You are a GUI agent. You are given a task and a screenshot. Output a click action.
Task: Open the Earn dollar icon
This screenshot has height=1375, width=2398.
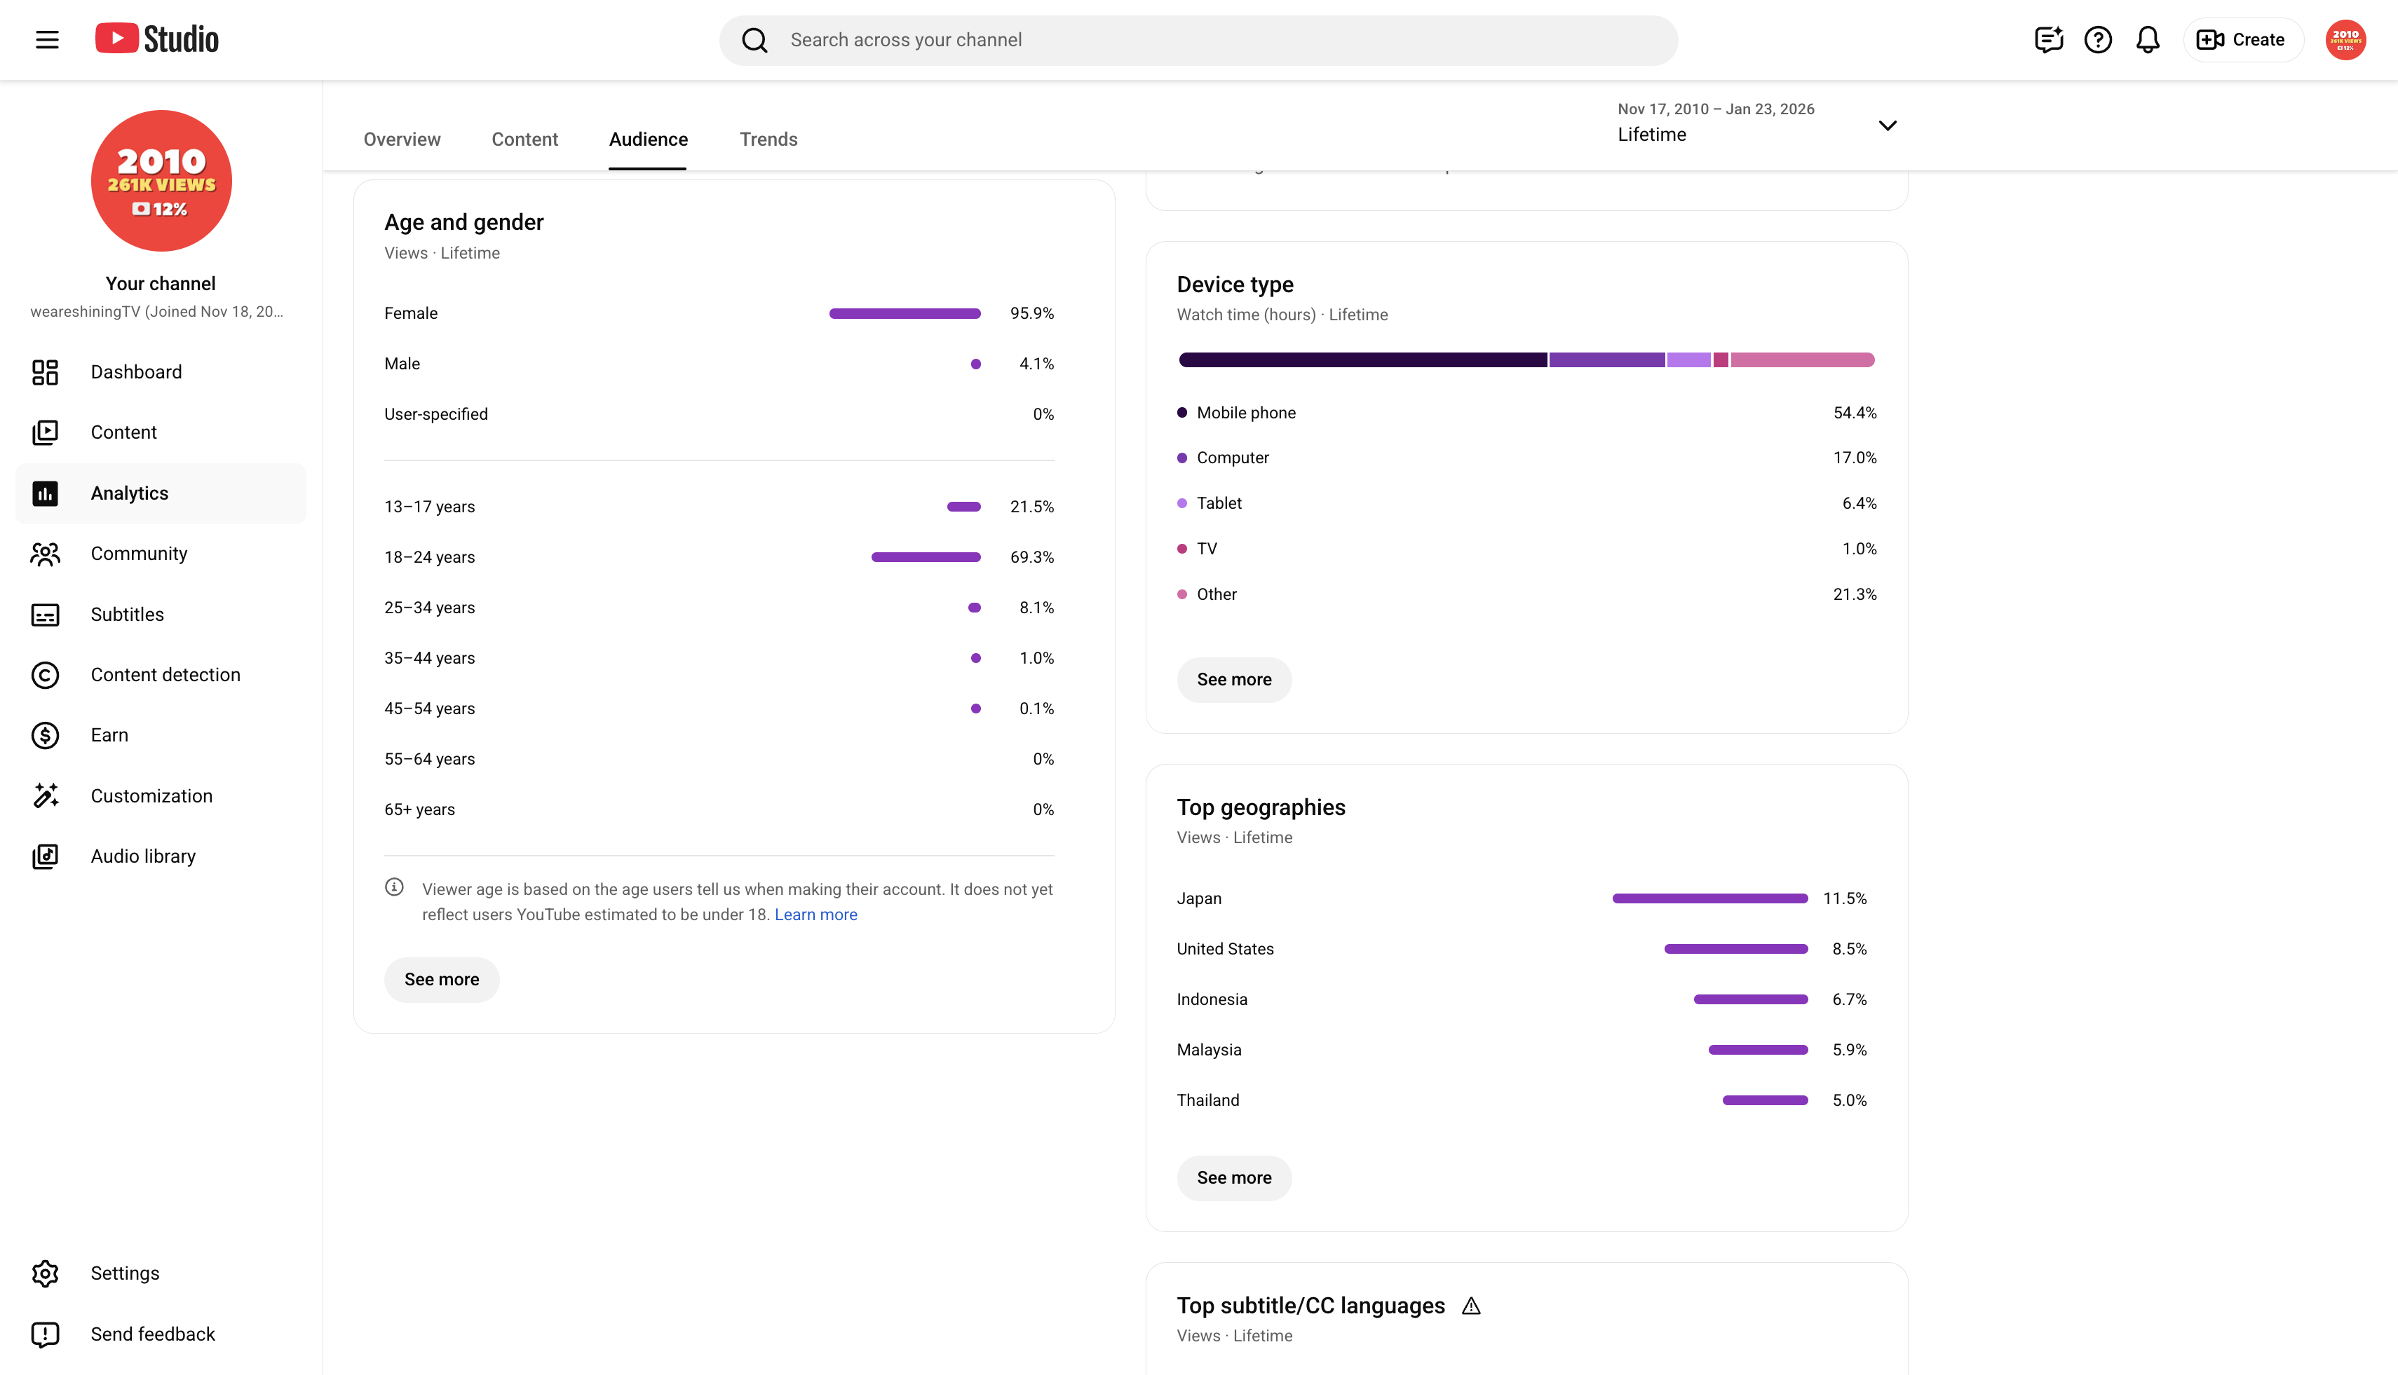[46, 736]
